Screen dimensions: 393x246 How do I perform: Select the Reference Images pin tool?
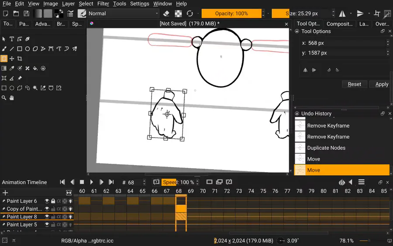pyautogui.click(x=20, y=78)
